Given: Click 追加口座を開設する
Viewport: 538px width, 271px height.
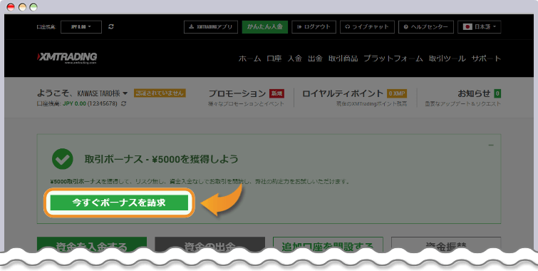Looking at the screenshot, I should pyautogui.click(x=328, y=245).
